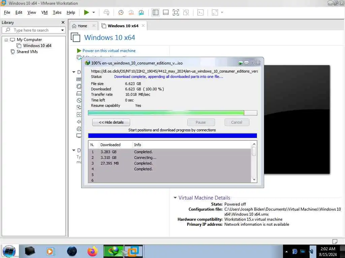Click Internet Download Manager taskbar icon
Screen dimensions: 345x258
point(114,251)
